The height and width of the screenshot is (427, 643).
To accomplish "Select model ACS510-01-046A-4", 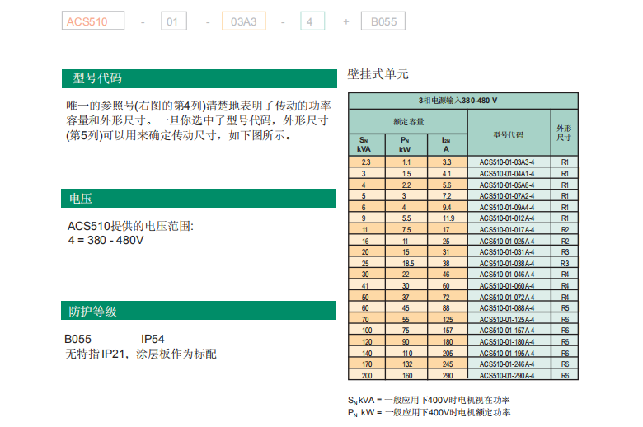I will point(507,274).
